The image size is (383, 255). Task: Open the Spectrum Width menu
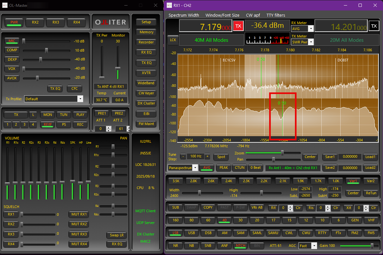tap(184, 15)
